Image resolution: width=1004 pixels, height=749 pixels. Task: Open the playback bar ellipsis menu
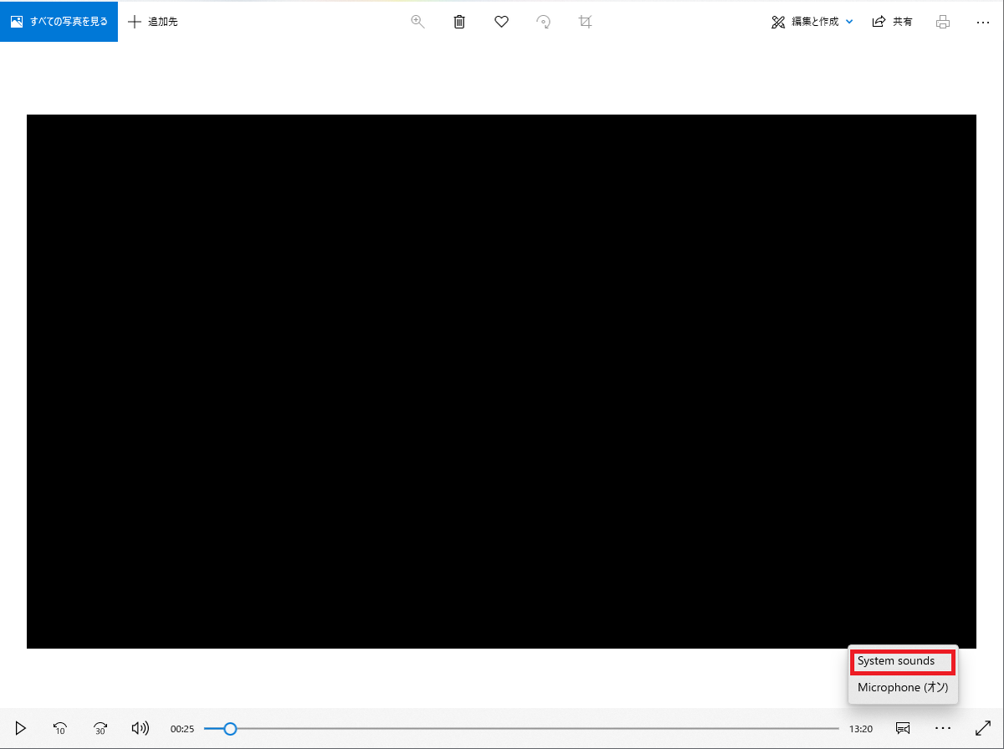pos(943,728)
